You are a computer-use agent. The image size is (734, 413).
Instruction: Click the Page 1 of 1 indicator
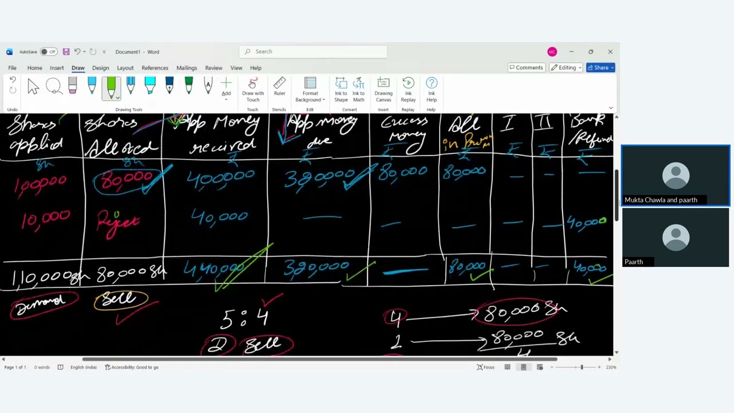pos(15,367)
